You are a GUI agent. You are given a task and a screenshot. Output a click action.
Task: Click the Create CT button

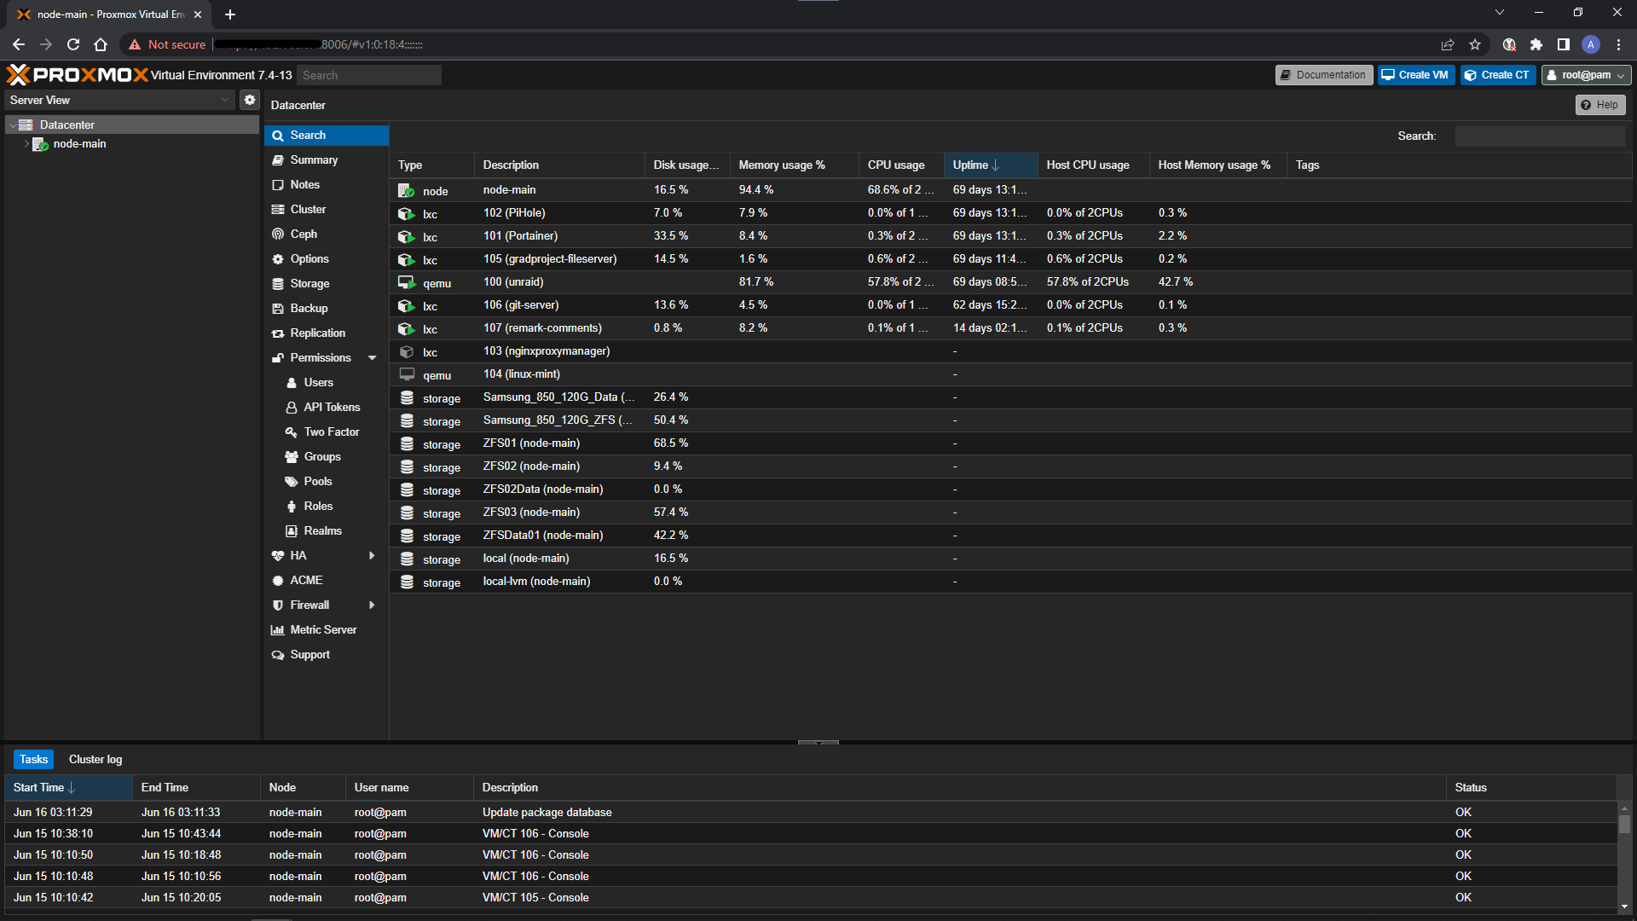1497,75
